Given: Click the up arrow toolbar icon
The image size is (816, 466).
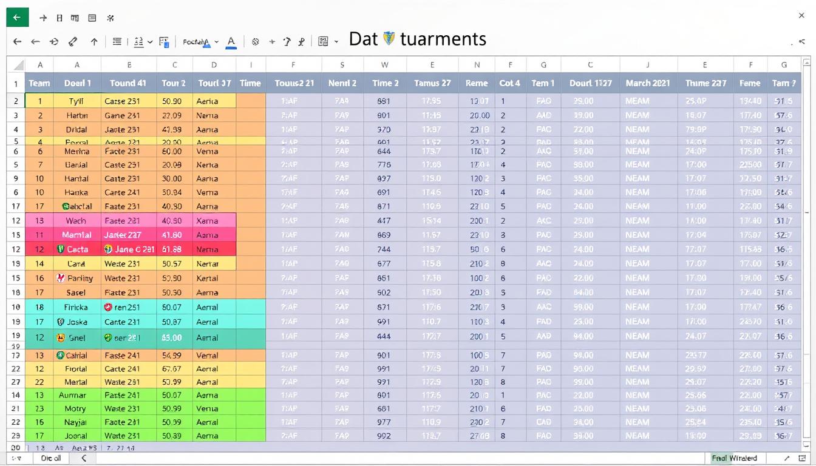Looking at the screenshot, I should 94,42.
